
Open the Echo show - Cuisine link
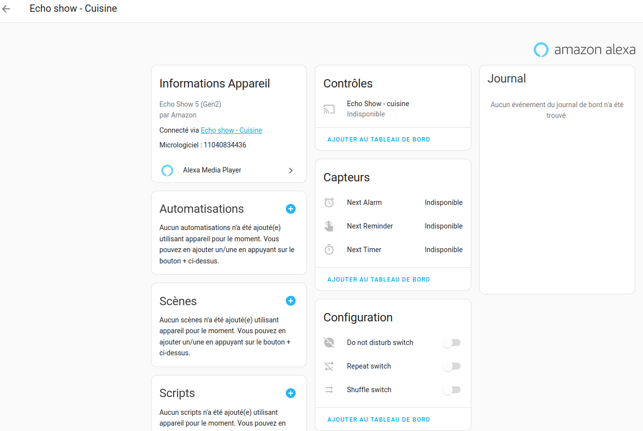(231, 130)
